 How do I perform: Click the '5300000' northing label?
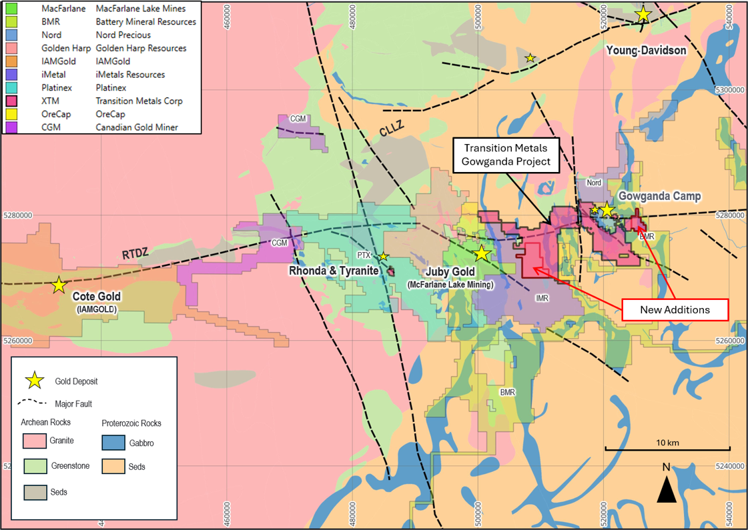click(x=732, y=90)
